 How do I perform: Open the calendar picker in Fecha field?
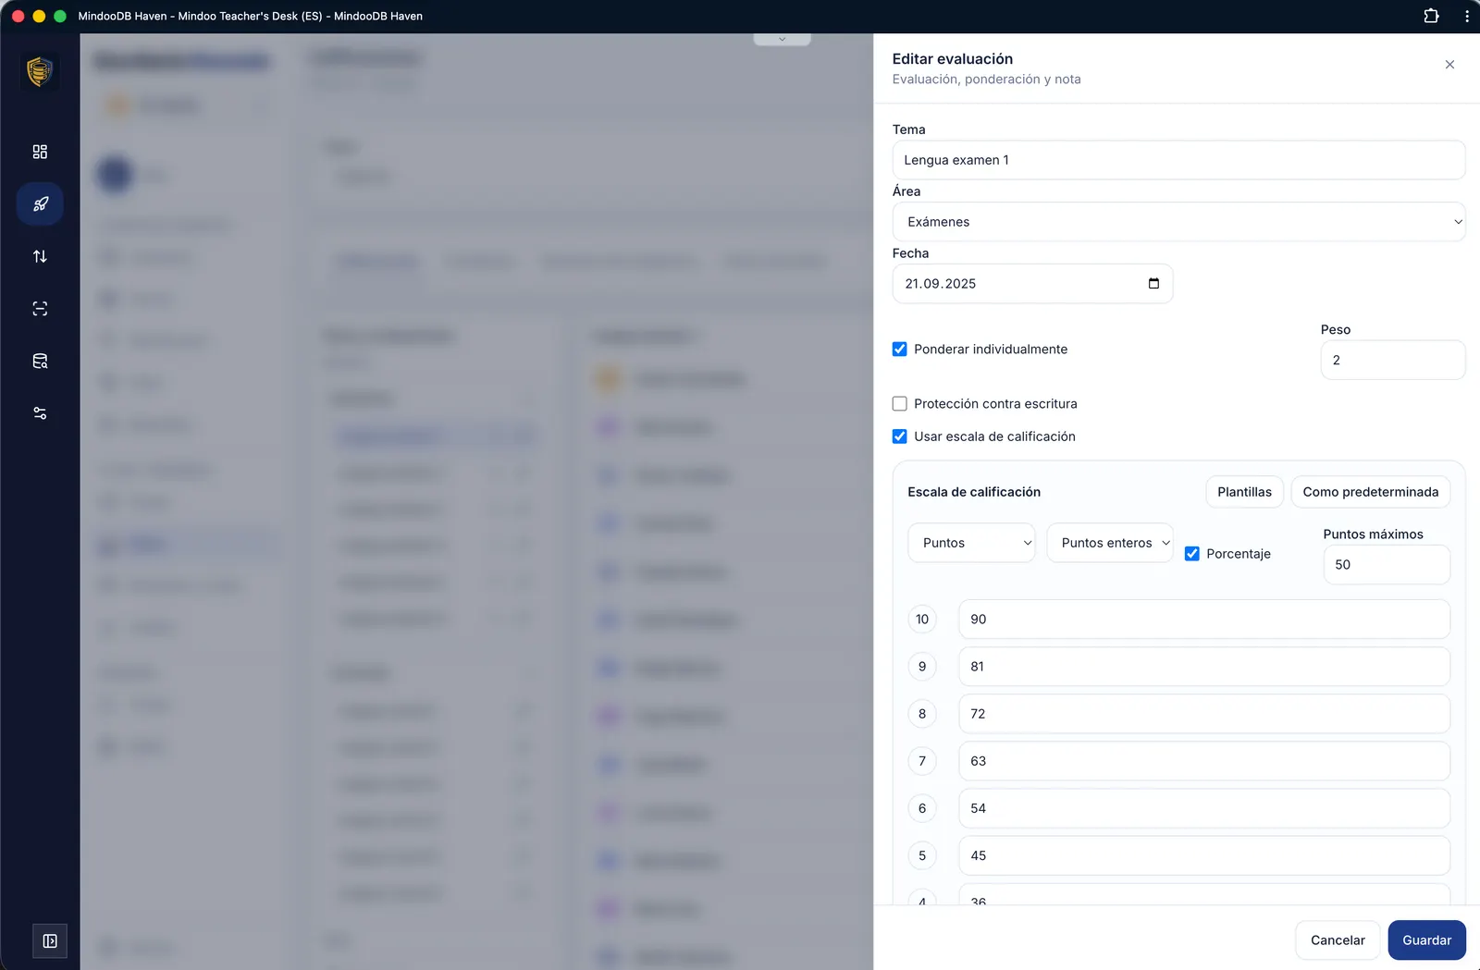[x=1153, y=284]
